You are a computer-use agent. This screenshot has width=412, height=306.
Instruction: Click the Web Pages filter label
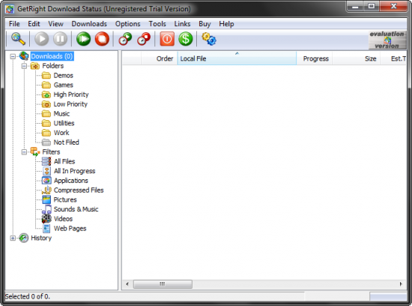click(x=70, y=229)
